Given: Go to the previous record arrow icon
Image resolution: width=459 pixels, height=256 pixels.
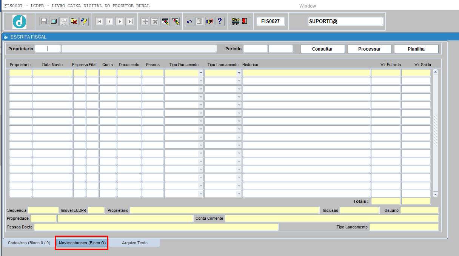Looking at the screenshot, I should coord(110,22).
